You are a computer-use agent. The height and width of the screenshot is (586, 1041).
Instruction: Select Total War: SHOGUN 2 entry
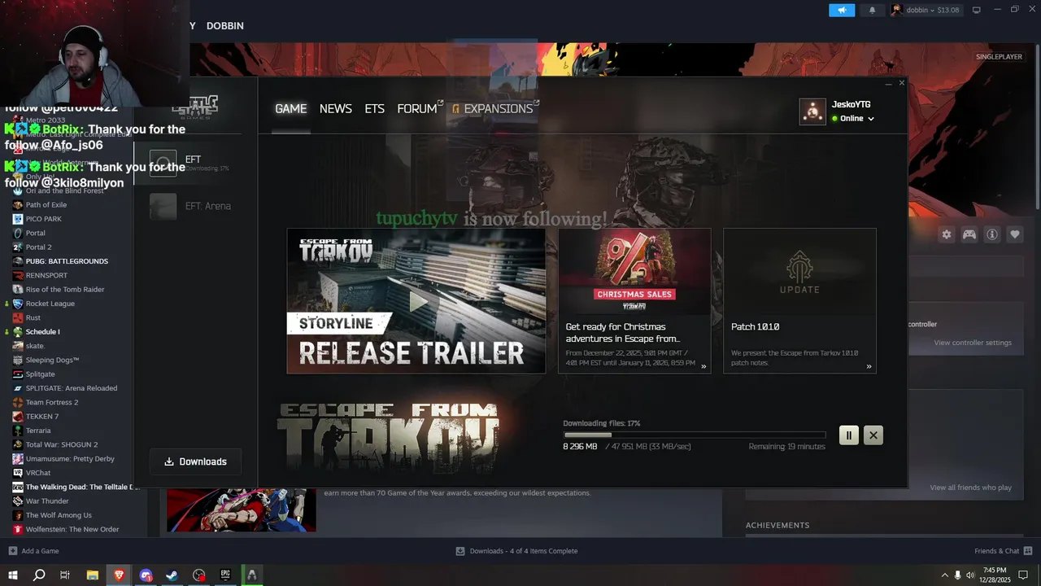pyautogui.click(x=62, y=444)
